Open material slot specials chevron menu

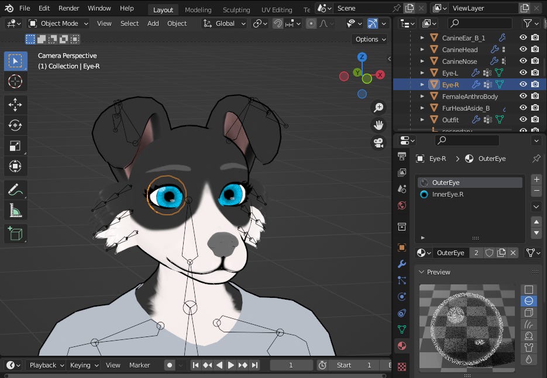(536, 207)
